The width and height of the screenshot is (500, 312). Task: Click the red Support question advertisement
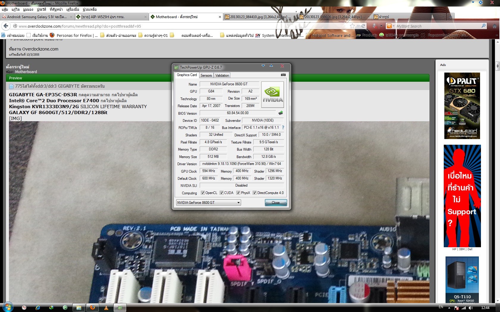[x=462, y=196]
